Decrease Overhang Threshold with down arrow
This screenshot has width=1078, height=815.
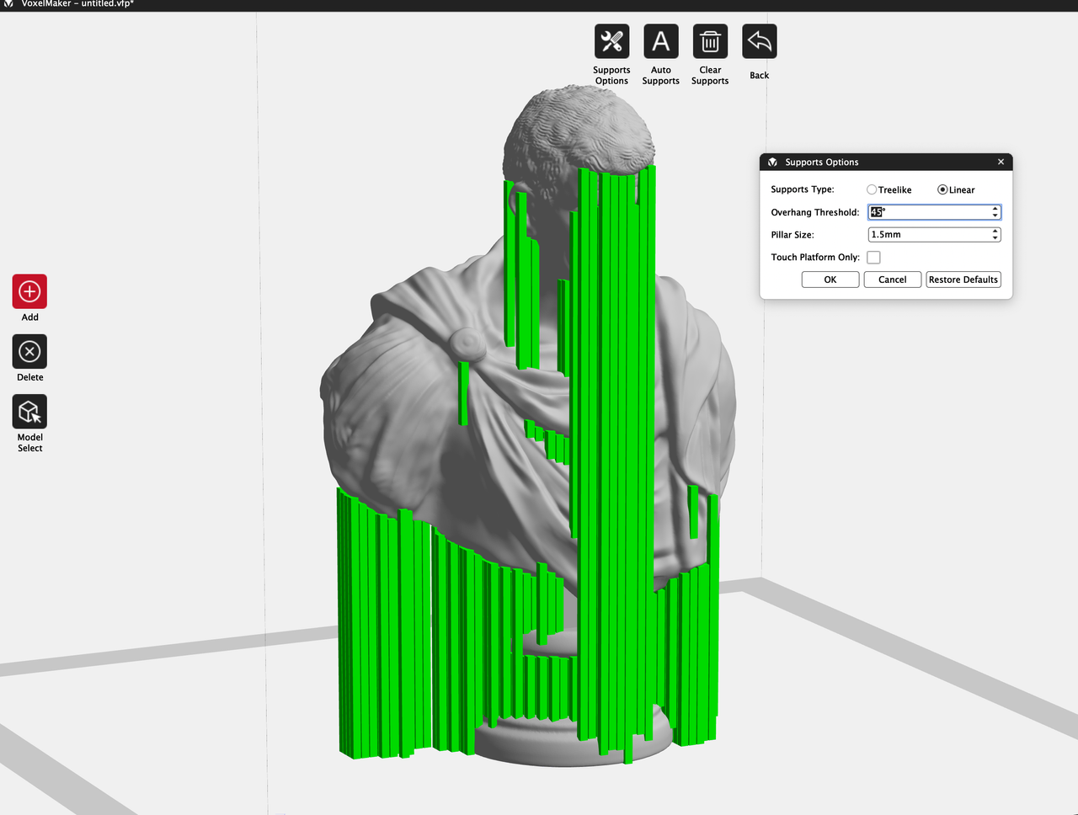coord(995,216)
